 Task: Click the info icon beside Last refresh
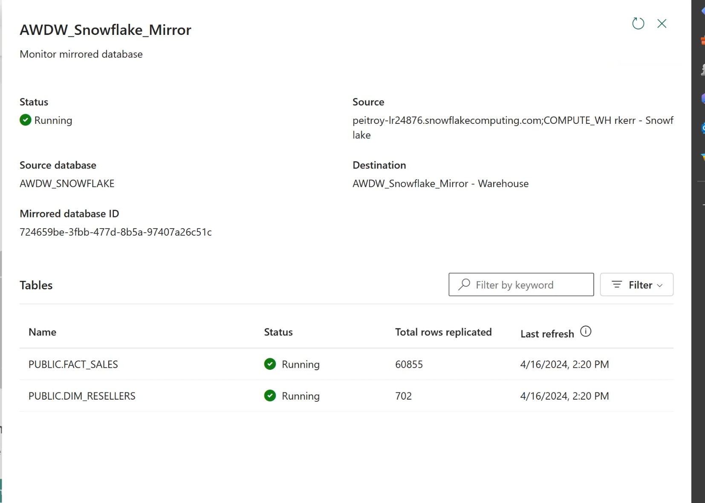coord(586,332)
